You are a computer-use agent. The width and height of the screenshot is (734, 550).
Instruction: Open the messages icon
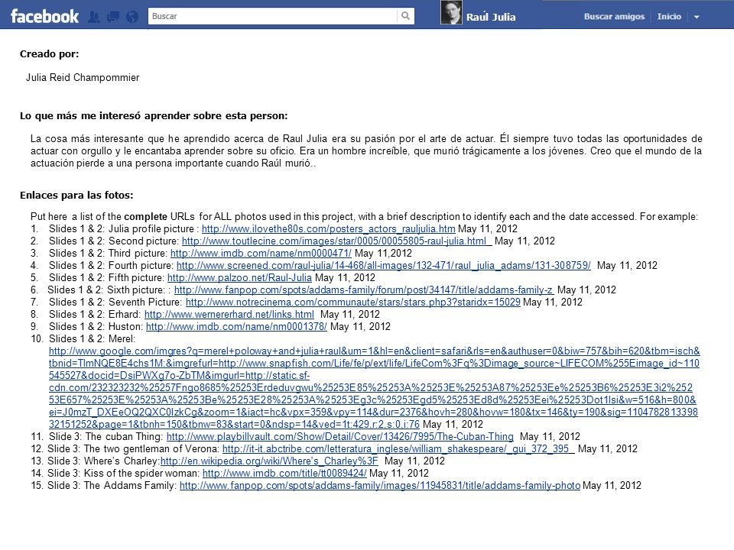pyautogui.click(x=113, y=18)
